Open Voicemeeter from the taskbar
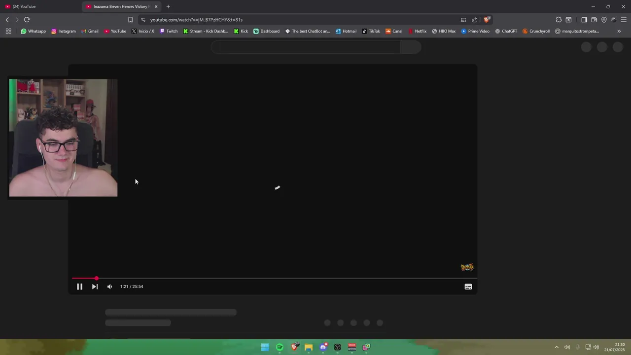631x355 pixels. 352,347
